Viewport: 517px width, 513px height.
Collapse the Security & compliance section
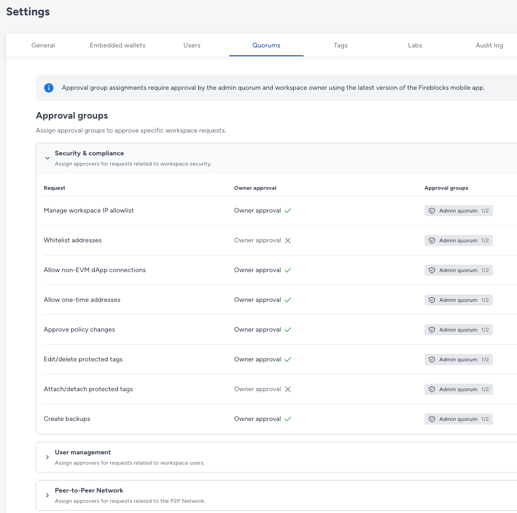tap(47, 158)
